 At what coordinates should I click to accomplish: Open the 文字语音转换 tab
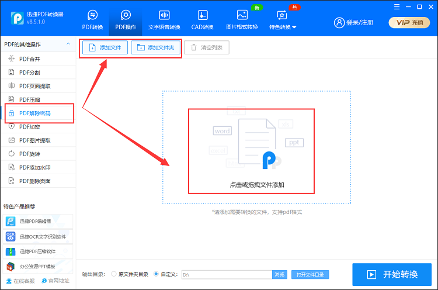pos(164,20)
